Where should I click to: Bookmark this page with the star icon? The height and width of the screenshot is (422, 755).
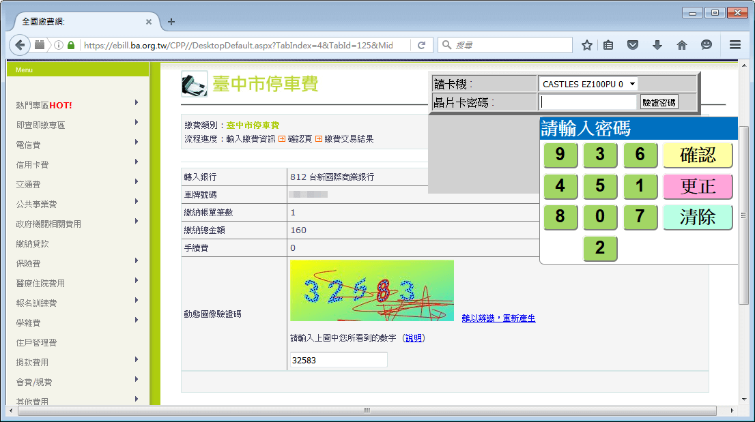(x=586, y=45)
